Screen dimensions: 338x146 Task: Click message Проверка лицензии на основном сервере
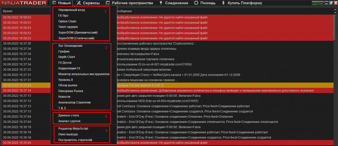click(x=147, y=80)
